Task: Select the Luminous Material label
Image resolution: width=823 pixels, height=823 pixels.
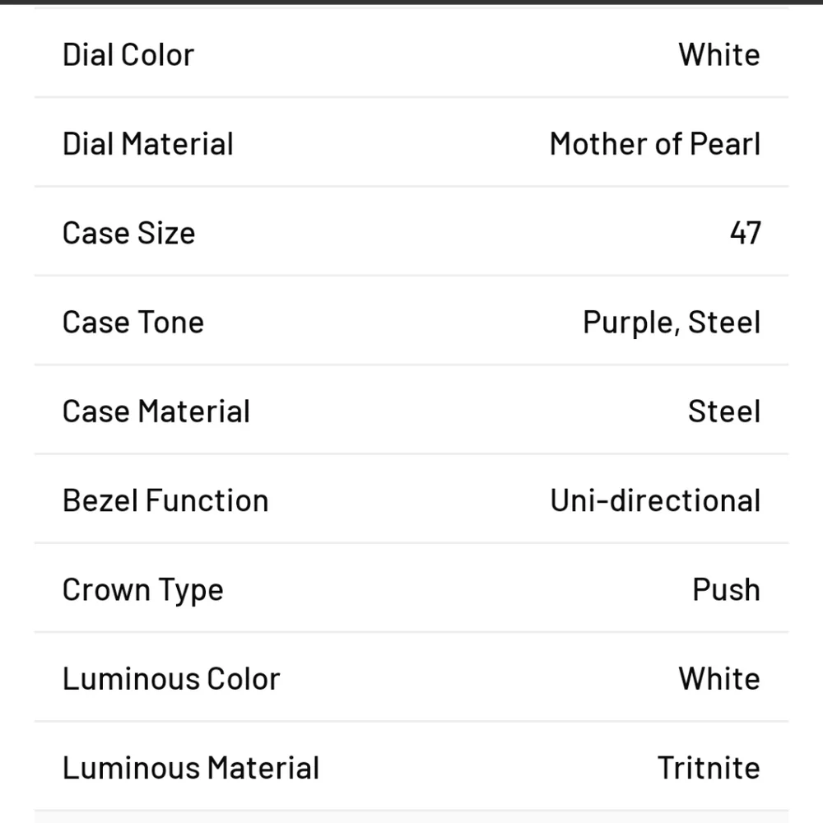Action: (x=191, y=768)
